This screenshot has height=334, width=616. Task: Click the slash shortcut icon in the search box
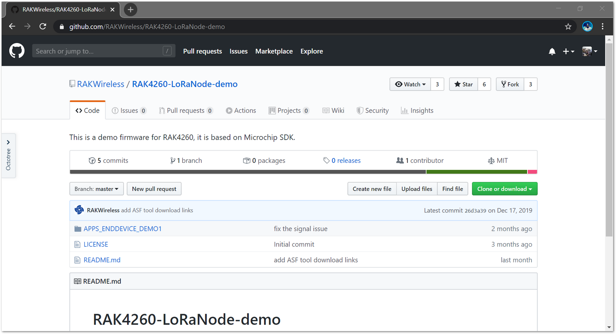(167, 51)
